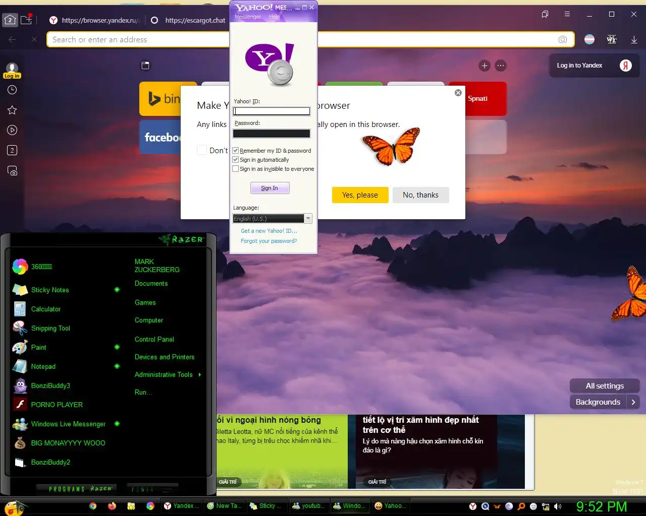Image resolution: width=646 pixels, height=516 pixels.
Task: Click the Sign In button
Action: [270, 188]
